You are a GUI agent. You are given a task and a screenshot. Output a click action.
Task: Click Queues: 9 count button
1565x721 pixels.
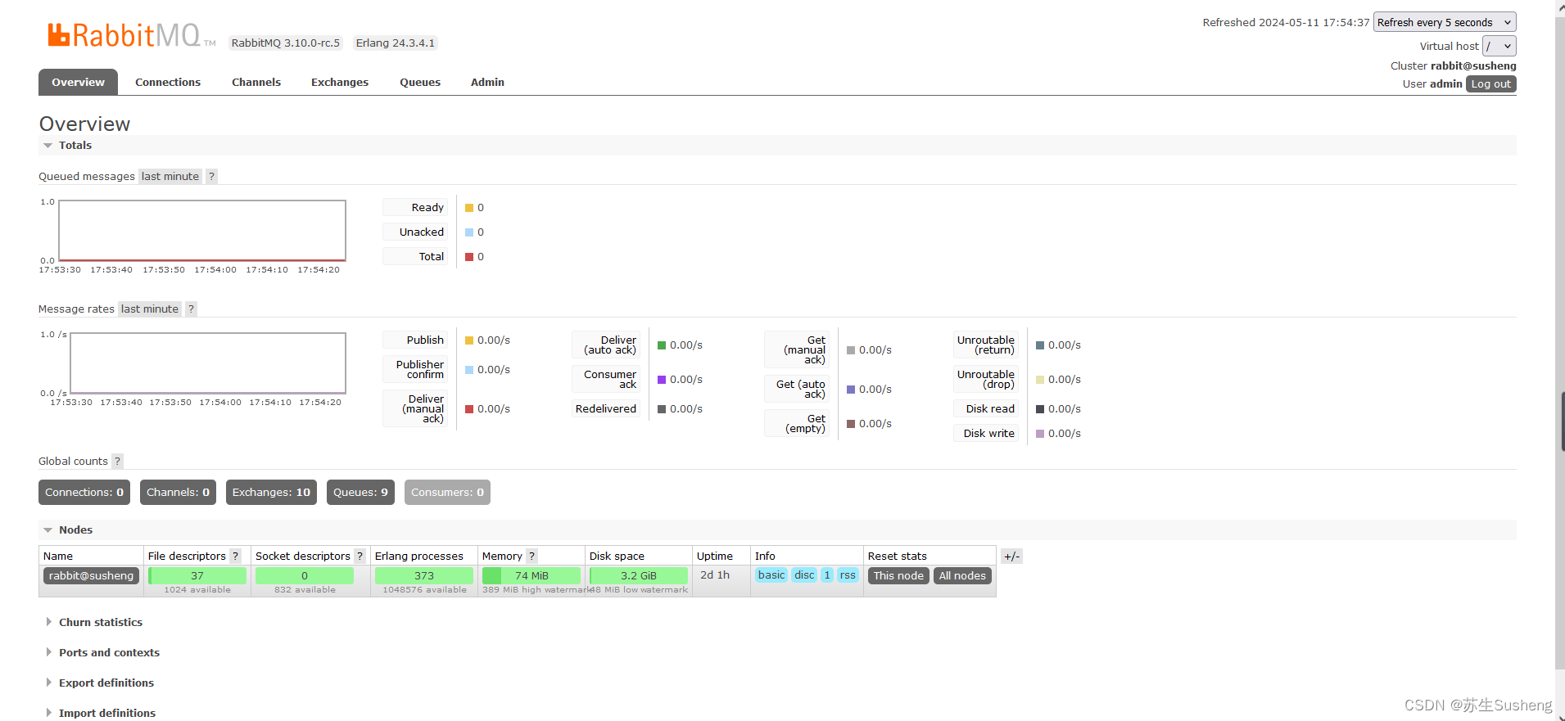360,492
